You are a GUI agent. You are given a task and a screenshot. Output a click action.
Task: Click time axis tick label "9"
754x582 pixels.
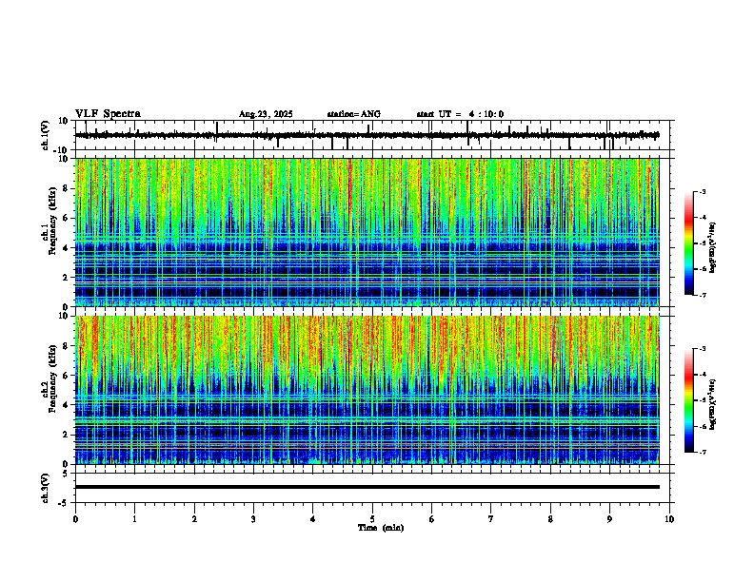point(609,519)
